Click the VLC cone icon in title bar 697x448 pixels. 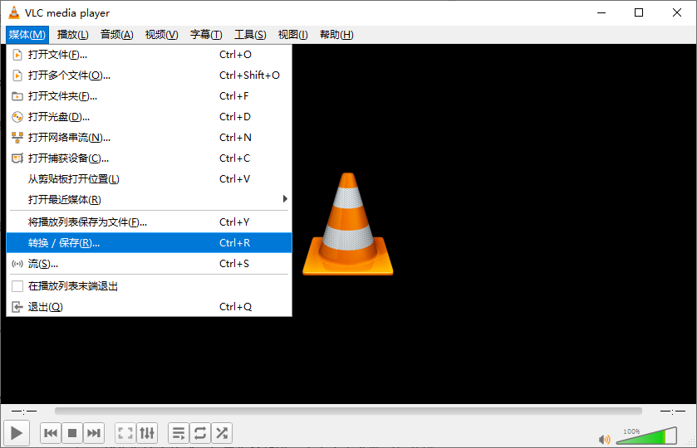tap(14, 13)
